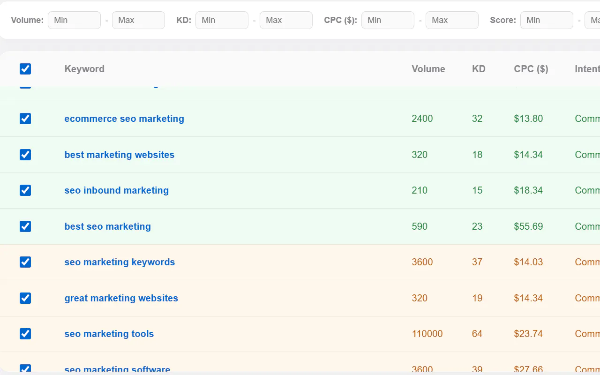
Task: Uncheck the ecommerce seo marketing row
Action: click(x=25, y=119)
